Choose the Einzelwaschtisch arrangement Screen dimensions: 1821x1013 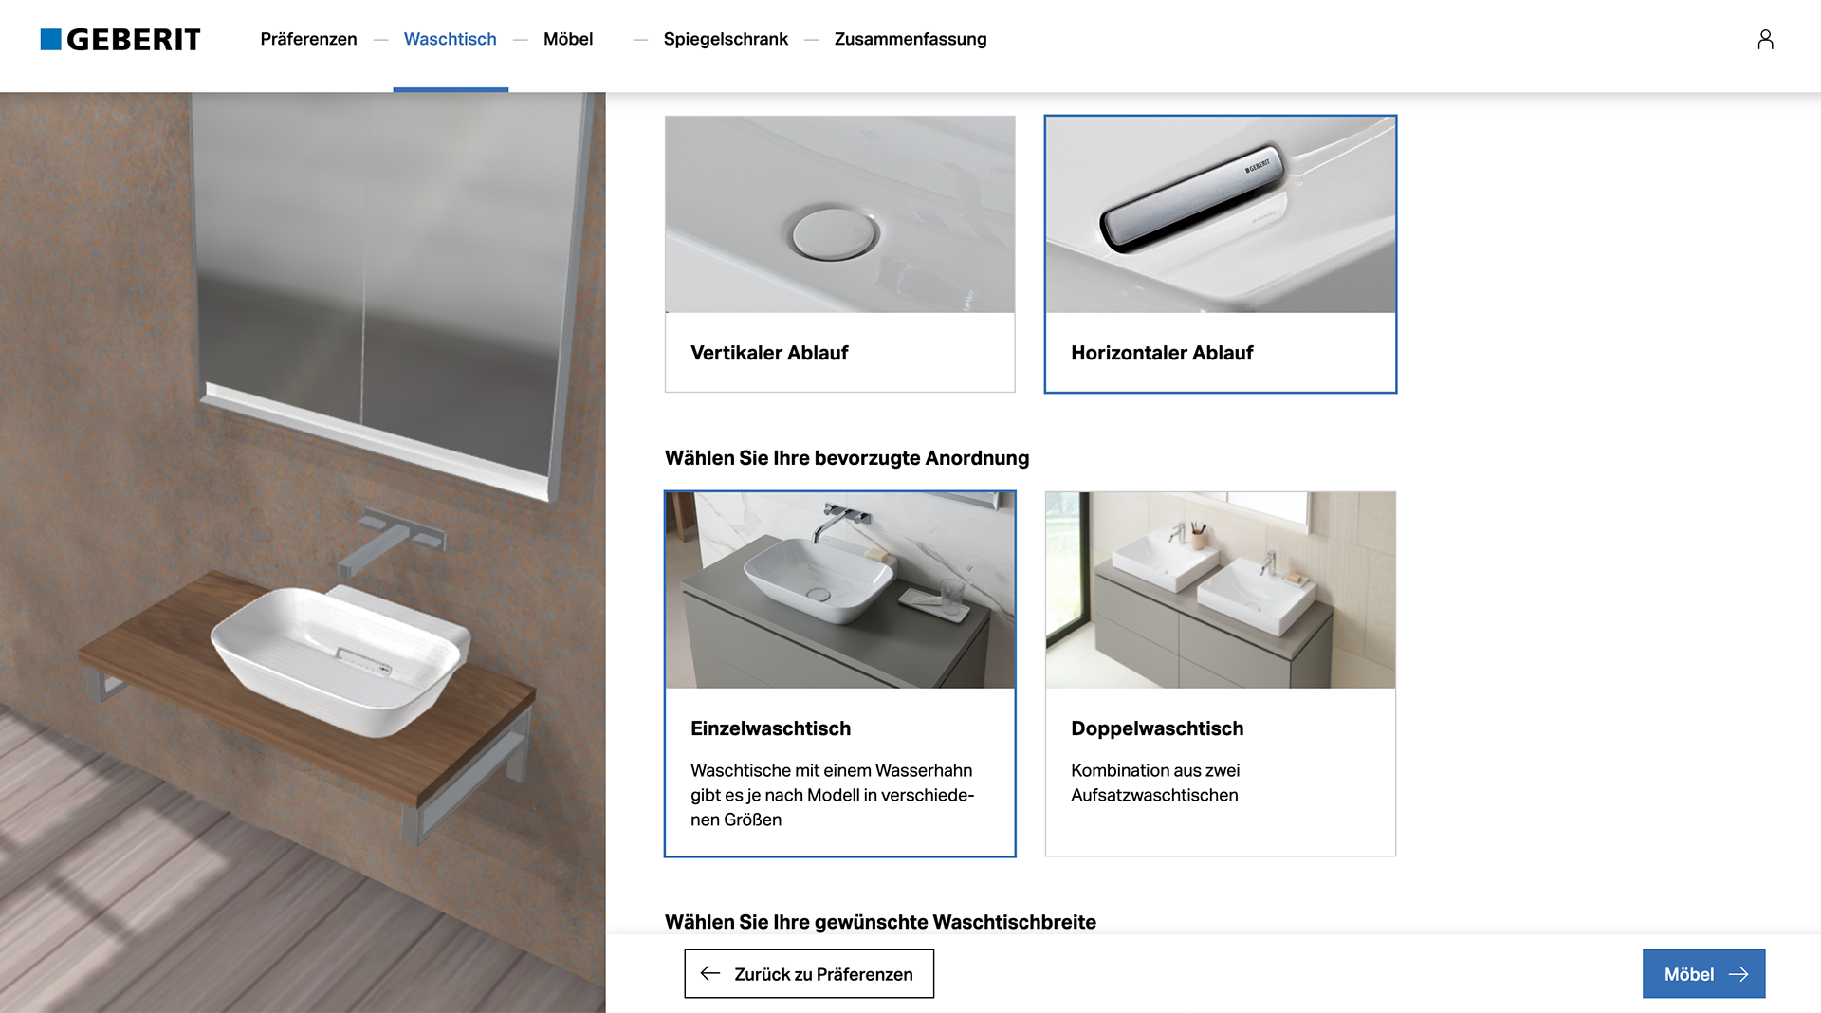[839, 673]
